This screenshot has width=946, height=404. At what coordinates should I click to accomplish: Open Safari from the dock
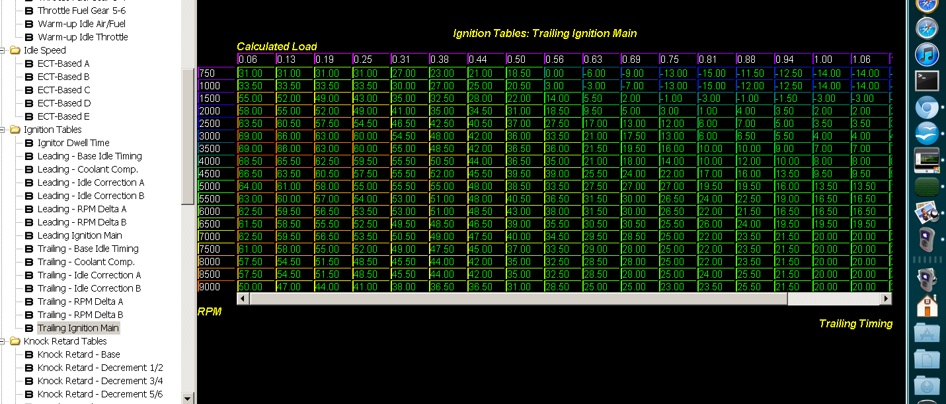[927, 28]
